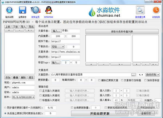Click the 网址转发 http:// field
Viewport: 163px width, 118px height.
pyautogui.click(x=66, y=57)
